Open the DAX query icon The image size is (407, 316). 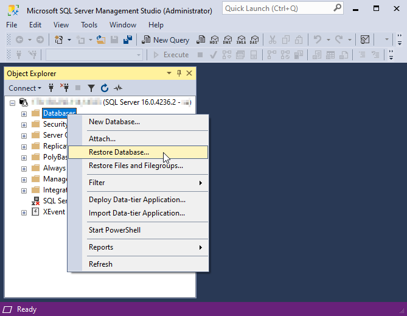tap(254, 40)
